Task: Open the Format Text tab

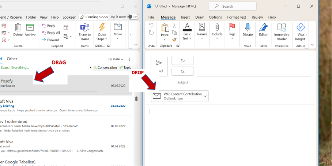Action: (x=237, y=17)
